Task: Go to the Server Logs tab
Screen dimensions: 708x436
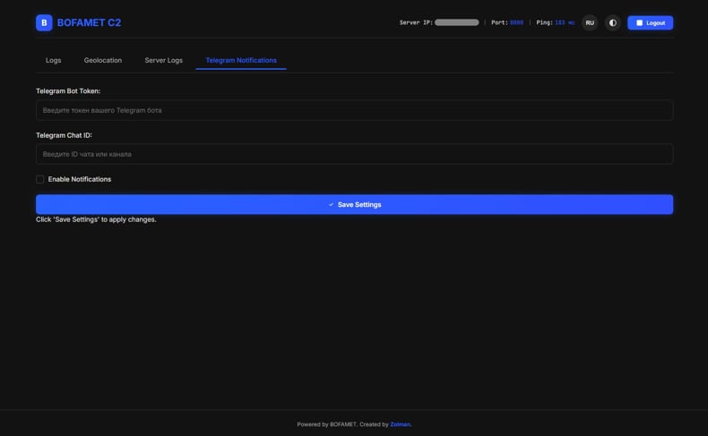Action: point(164,60)
